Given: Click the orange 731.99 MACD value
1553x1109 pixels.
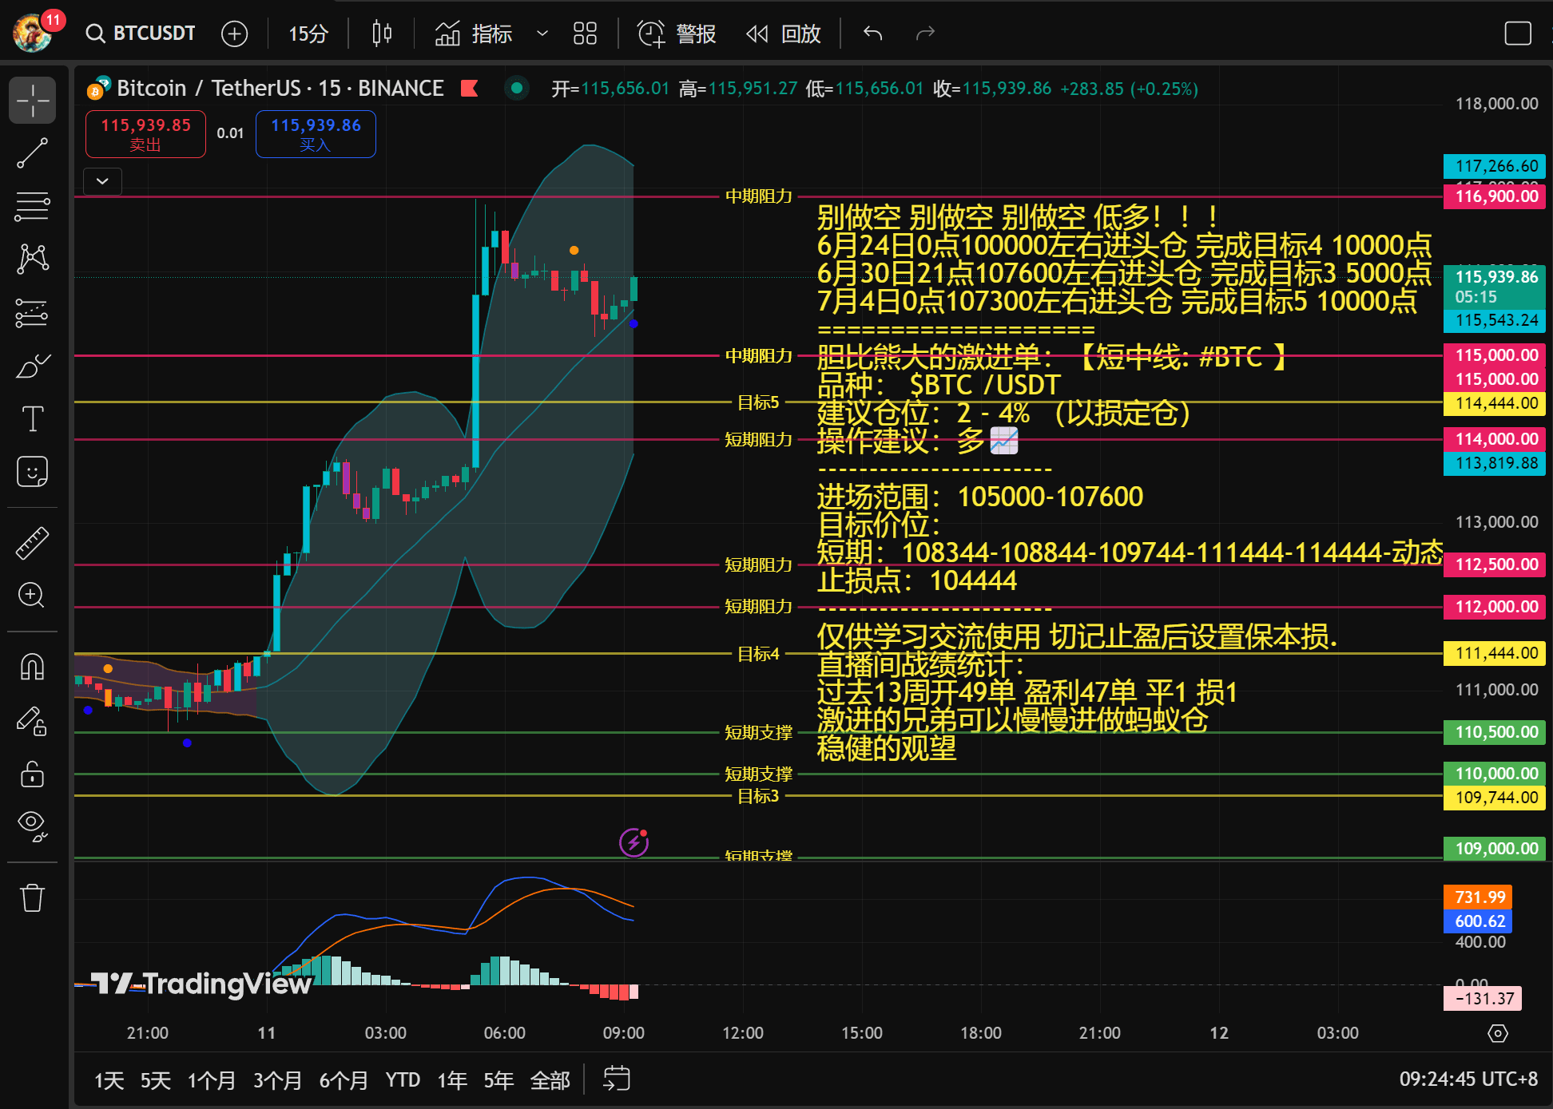Looking at the screenshot, I should click(1478, 897).
